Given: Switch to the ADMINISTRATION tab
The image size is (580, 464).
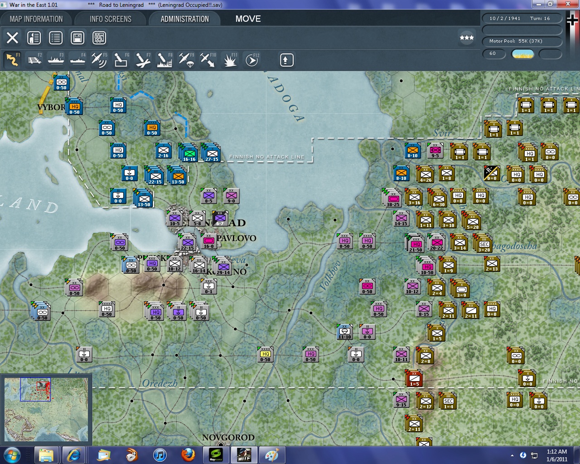Looking at the screenshot, I should tap(184, 19).
